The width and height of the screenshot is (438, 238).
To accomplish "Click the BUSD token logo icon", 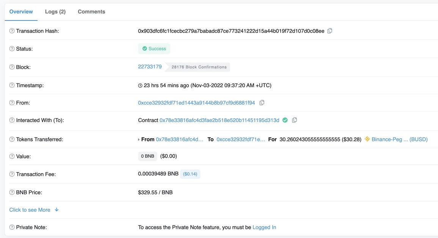I will [367, 139].
